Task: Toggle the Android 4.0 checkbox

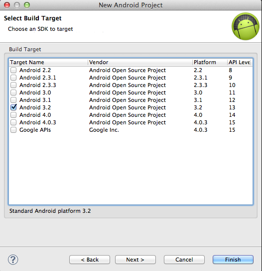Action: [13, 115]
